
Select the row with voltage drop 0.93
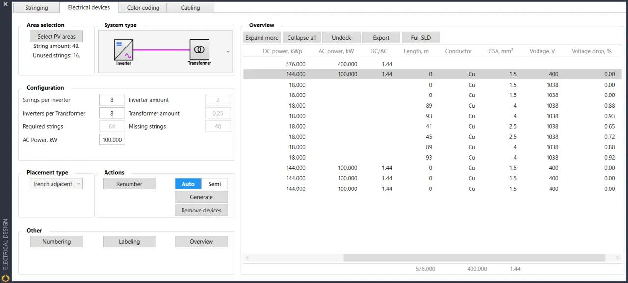432,116
